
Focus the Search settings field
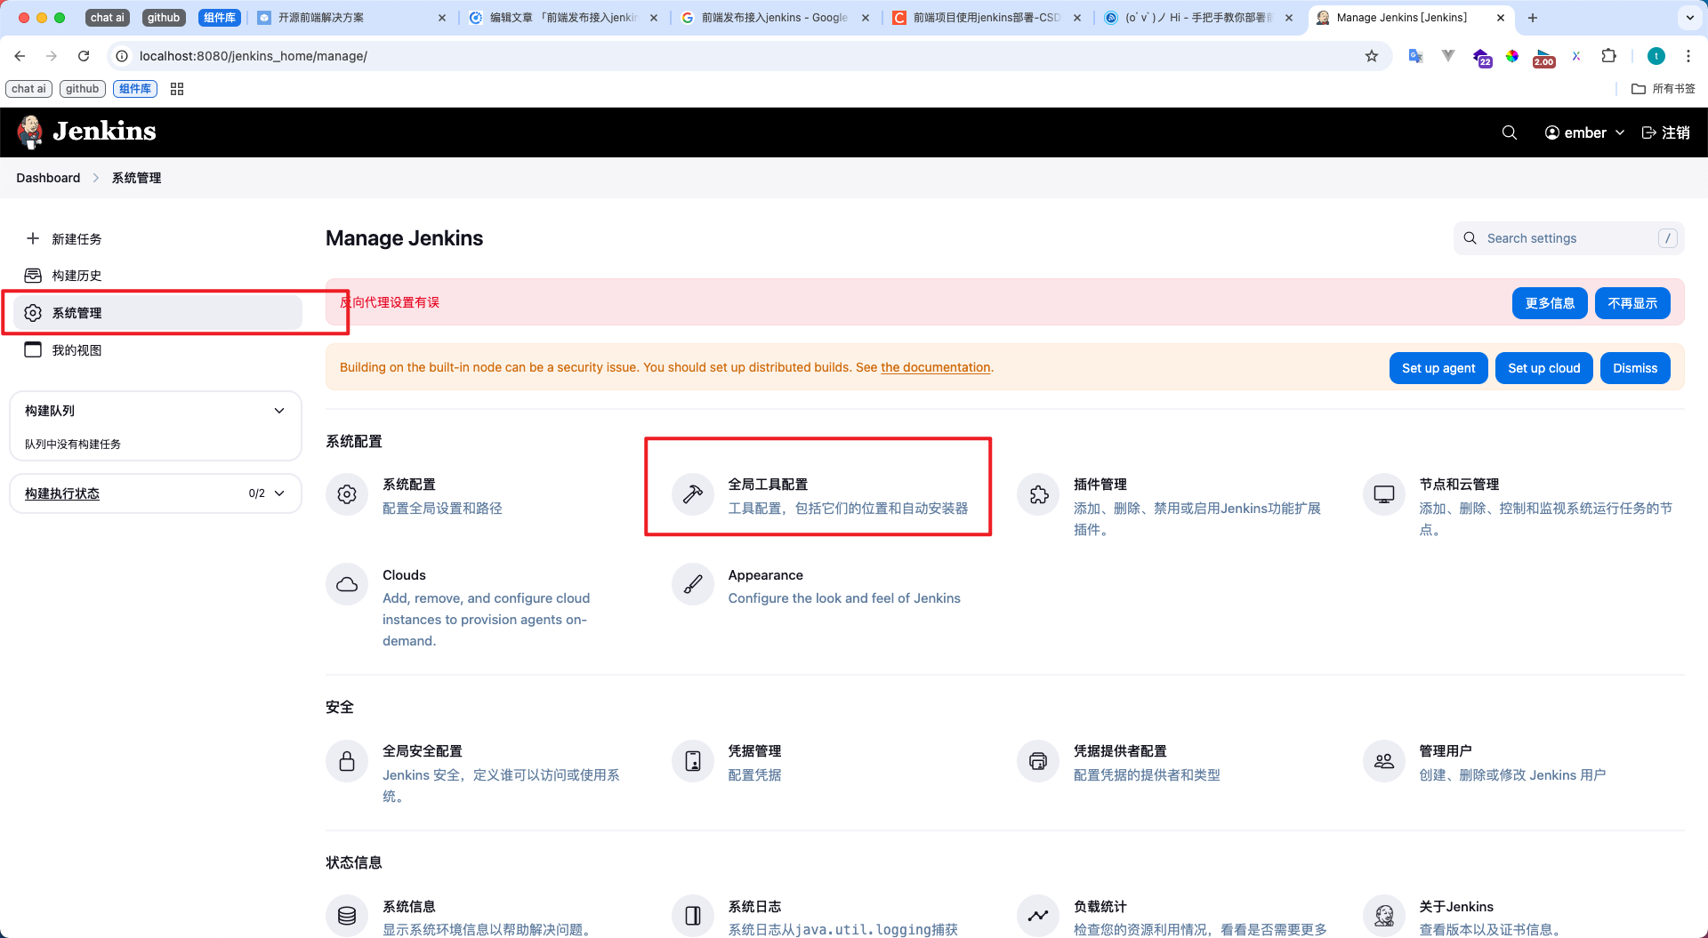point(1568,238)
